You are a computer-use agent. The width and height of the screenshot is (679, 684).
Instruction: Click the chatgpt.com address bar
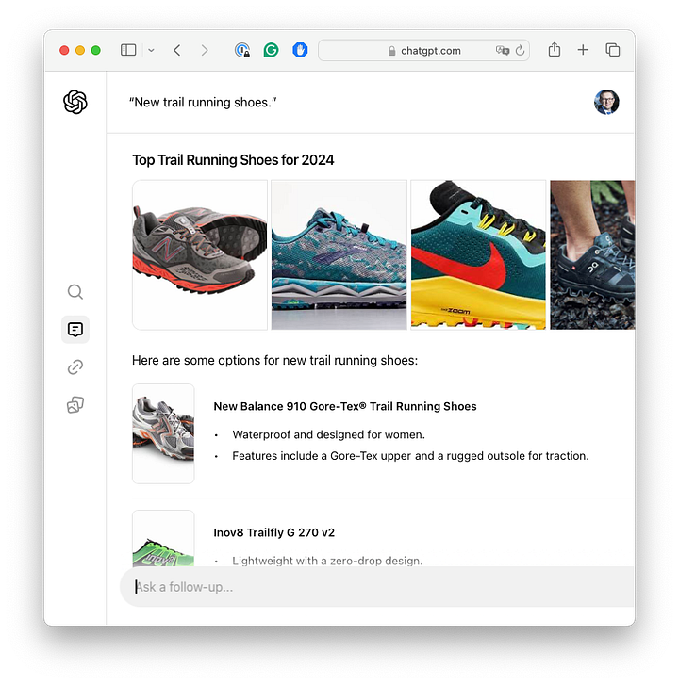click(423, 51)
